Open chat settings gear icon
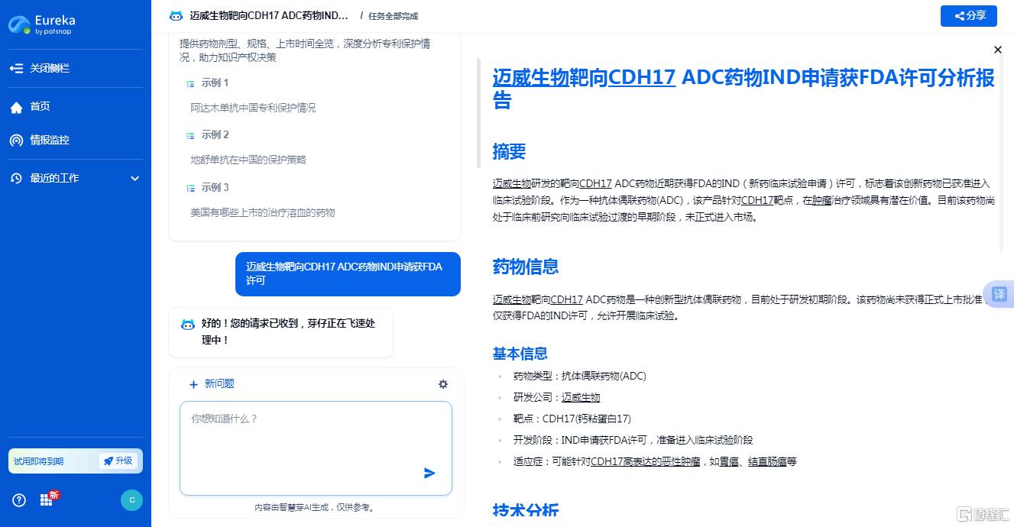This screenshot has height=527, width=1014. point(443,384)
